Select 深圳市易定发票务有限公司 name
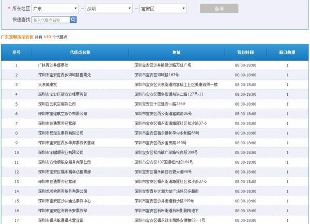The image size is (310, 224). point(60,133)
